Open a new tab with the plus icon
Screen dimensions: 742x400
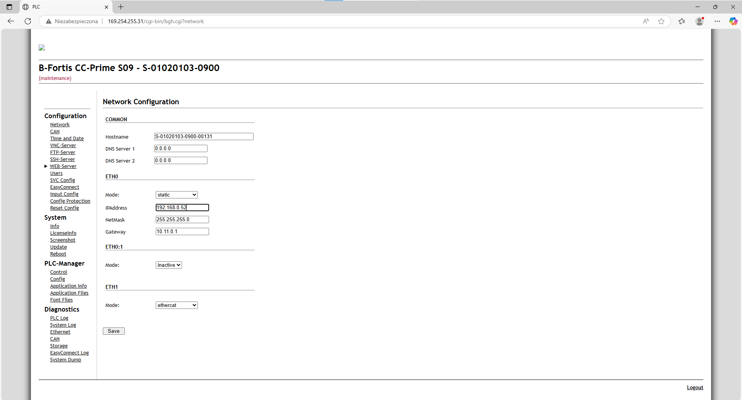point(121,7)
